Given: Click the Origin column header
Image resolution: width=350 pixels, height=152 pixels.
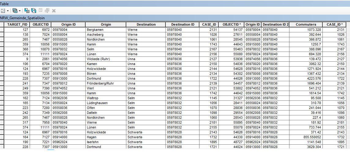Looking at the screenshot, I should [106, 24].
